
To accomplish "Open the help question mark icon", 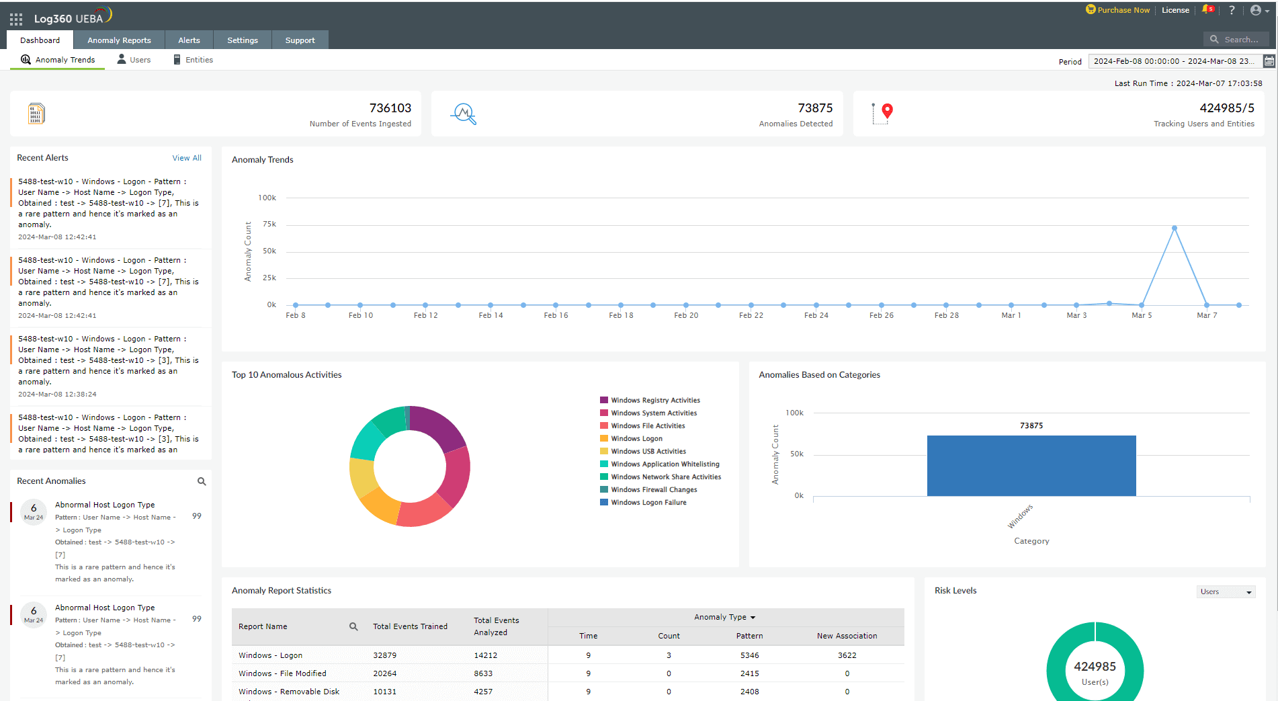I will point(1232,10).
